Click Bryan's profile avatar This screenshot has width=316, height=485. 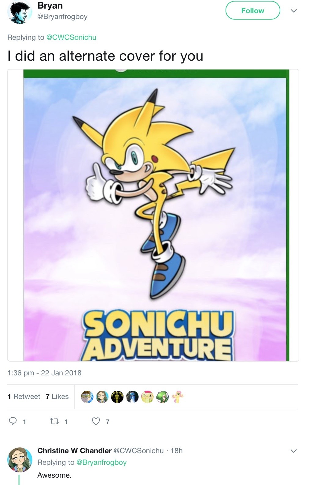coord(19,13)
